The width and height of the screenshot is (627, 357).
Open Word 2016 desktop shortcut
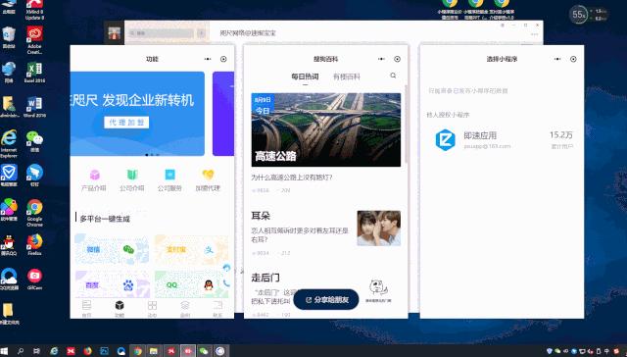[x=34, y=106]
